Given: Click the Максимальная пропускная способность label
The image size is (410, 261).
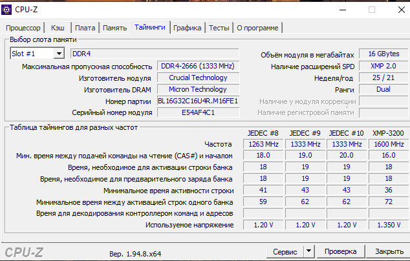Looking at the screenshot, I should pyautogui.click(x=87, y=67).
